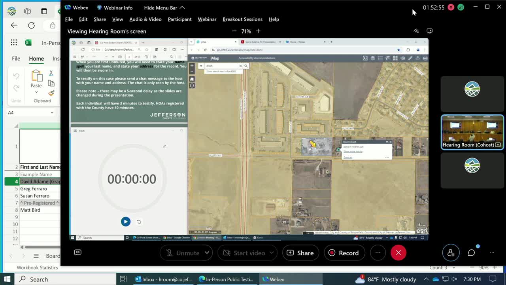Open the Breakout Sessions menu

pyautogui.click(x=242, y=19)
